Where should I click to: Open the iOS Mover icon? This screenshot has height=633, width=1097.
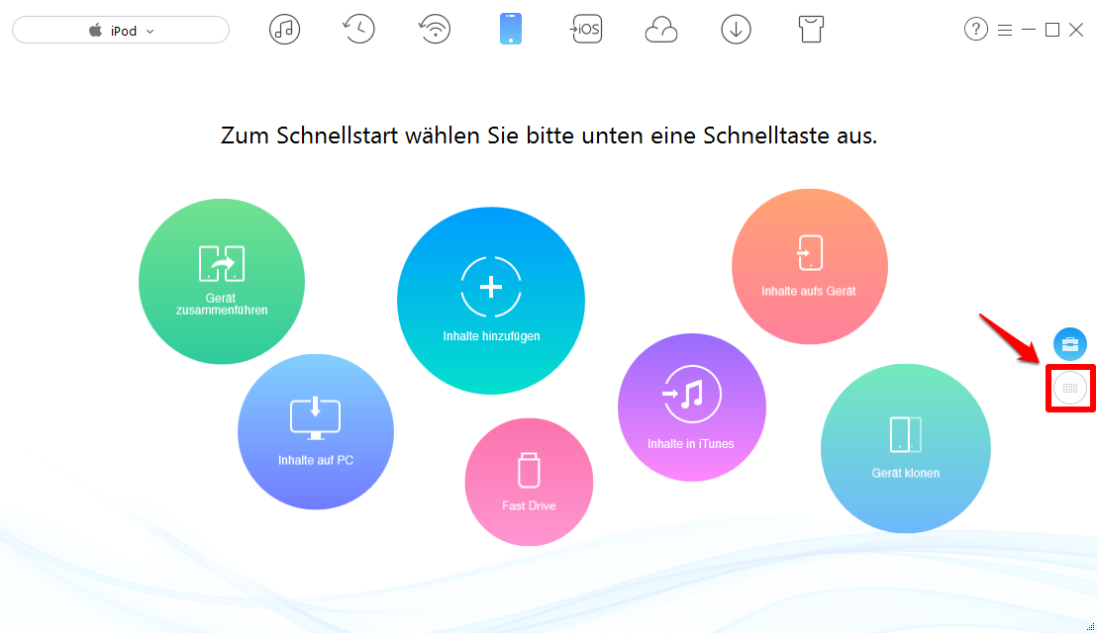tap(585, 30)
